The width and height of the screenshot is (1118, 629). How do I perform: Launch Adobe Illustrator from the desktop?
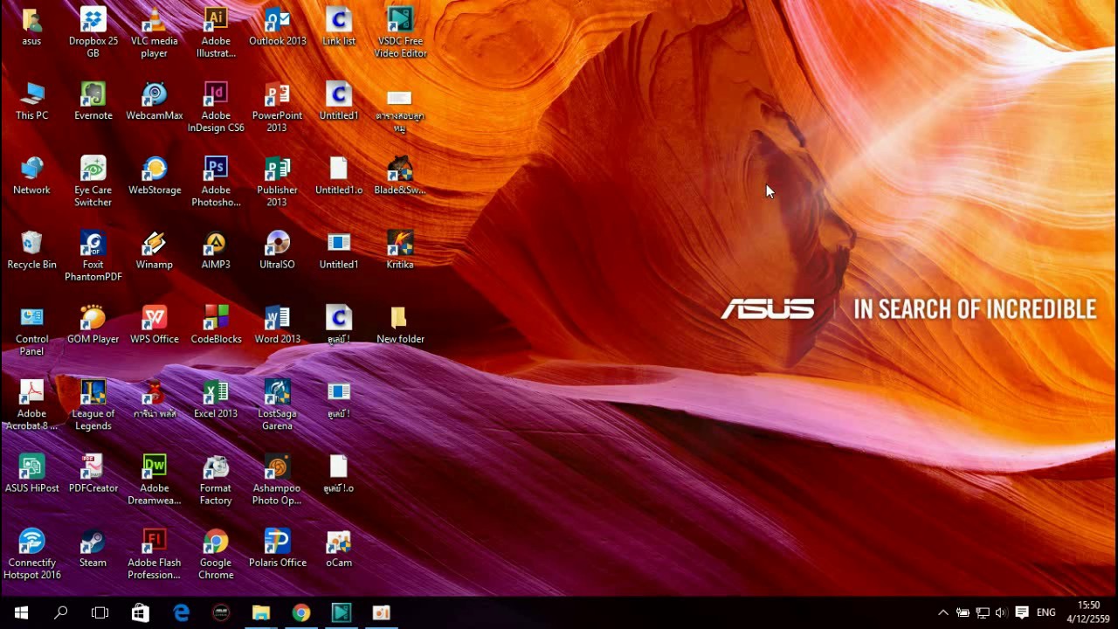click(x=216, y=32)
